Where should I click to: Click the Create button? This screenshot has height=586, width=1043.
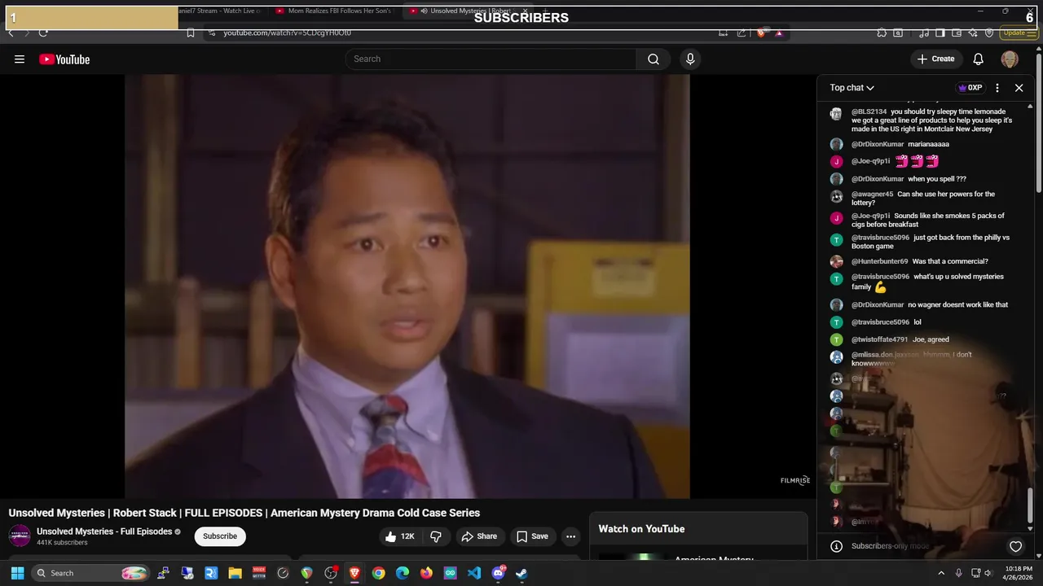[x=935, y=59]
